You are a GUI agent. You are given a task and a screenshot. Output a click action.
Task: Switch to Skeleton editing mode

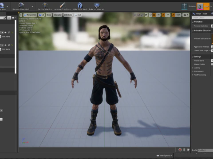point(189,6)
